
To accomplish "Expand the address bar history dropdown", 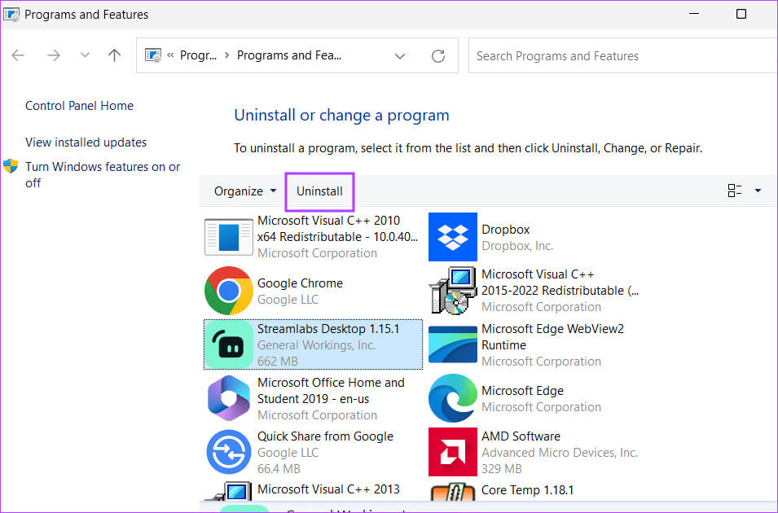I will pos(400,56).
